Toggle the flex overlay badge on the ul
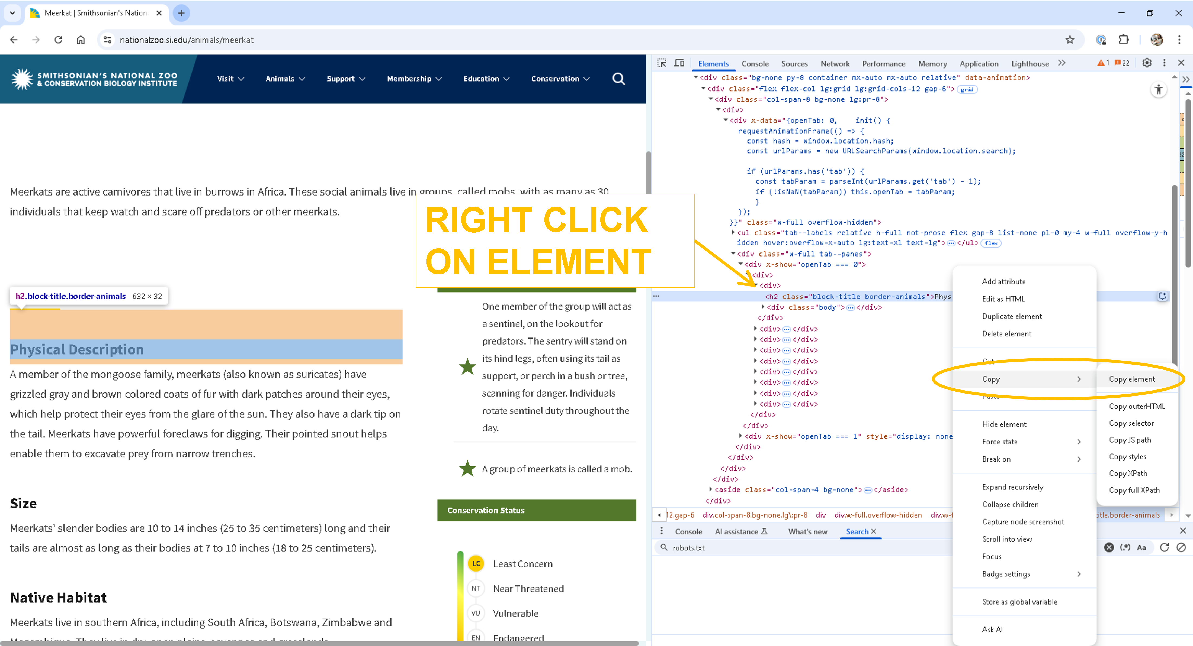1193x646 pixels. coord(991,243)
